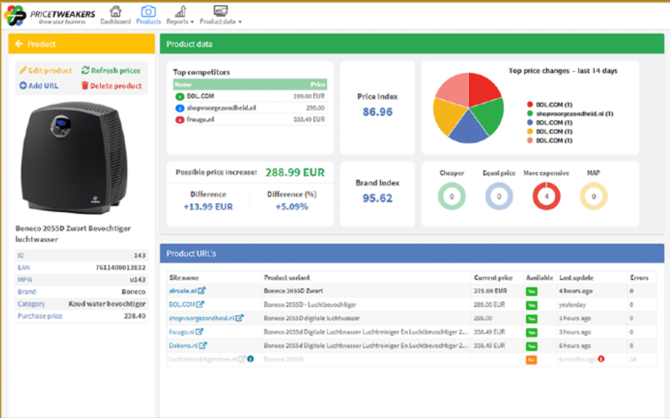Click Available badge for airsain.nl row

click(531, 291)
